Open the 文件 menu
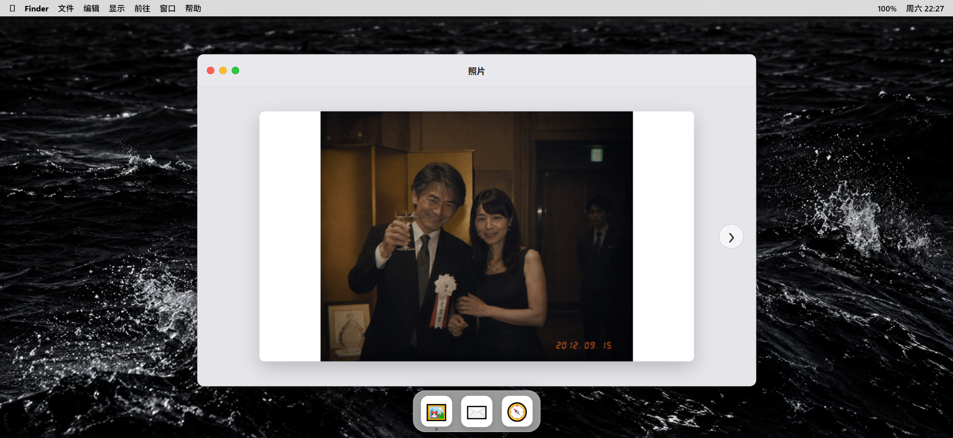The image size is (953, 438). (66, 8)
